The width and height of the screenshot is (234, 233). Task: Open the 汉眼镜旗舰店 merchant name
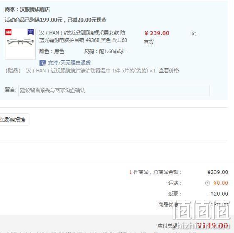[35, 10]
